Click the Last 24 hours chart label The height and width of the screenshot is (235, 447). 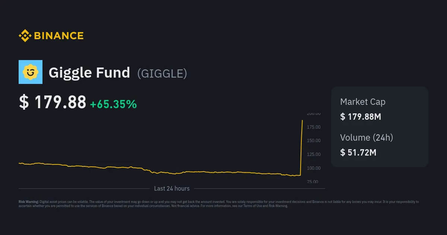(172, 188)
